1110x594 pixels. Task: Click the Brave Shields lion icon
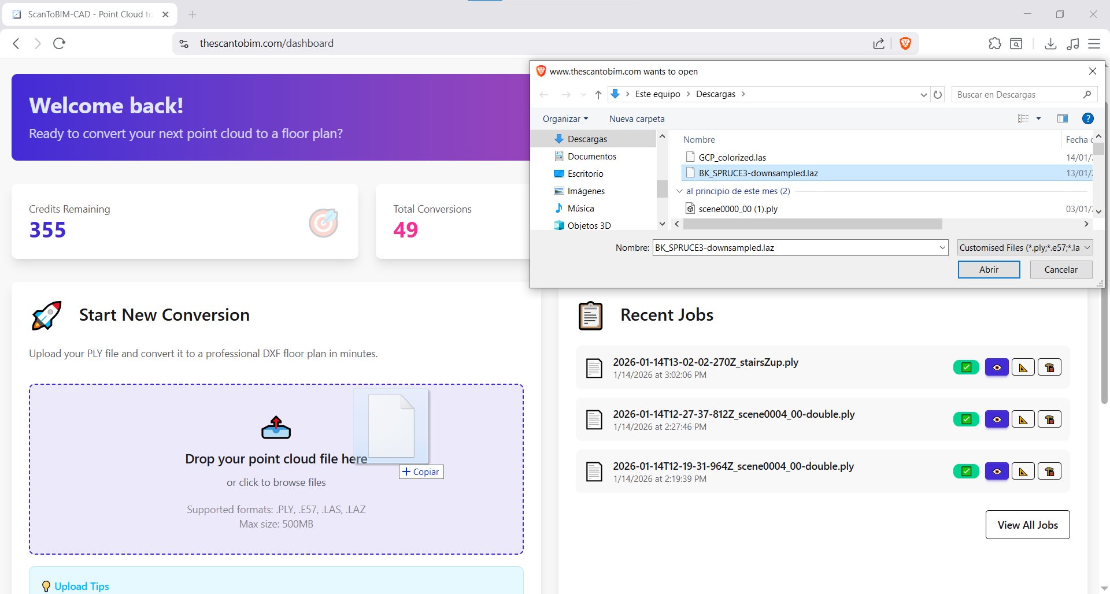point(905,43)
